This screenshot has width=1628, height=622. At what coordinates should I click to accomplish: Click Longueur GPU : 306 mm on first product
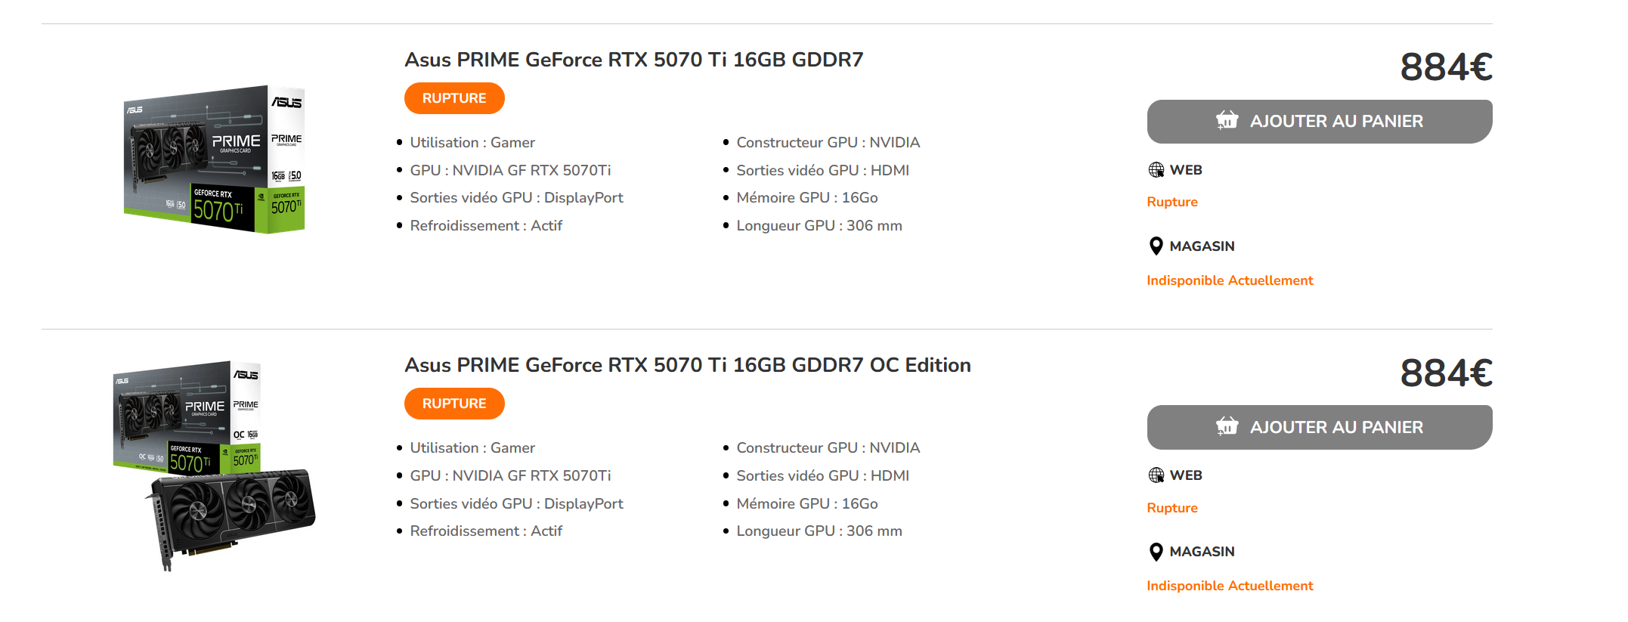tap(819, 225)
